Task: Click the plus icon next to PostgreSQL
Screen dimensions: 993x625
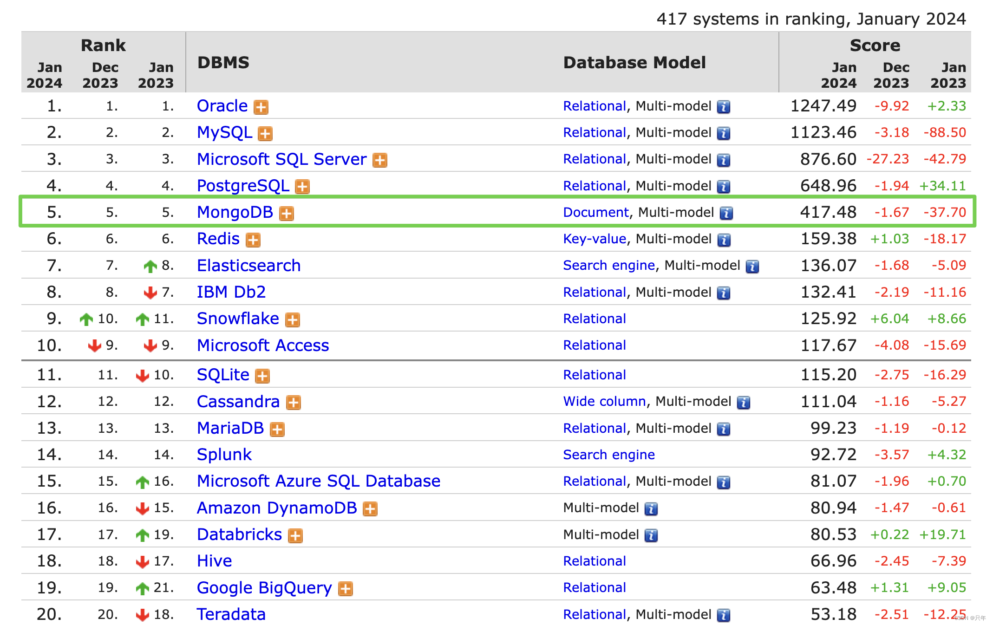Action: [x=302, y=187]
